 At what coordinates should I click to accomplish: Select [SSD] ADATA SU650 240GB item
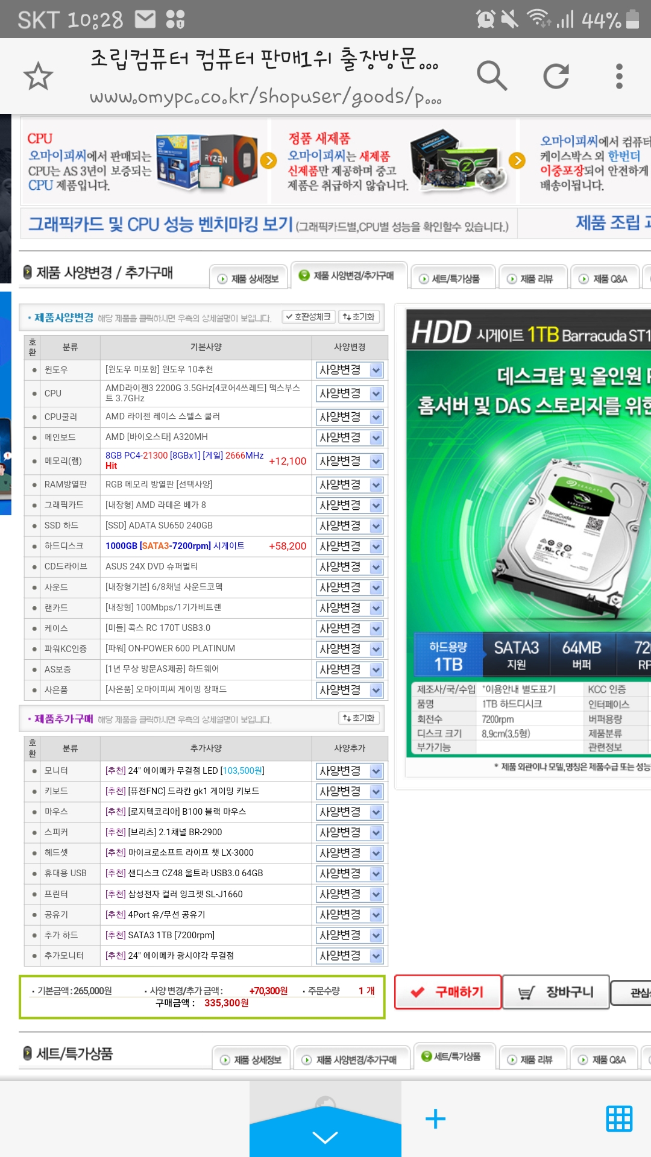(x=159, y=525)
